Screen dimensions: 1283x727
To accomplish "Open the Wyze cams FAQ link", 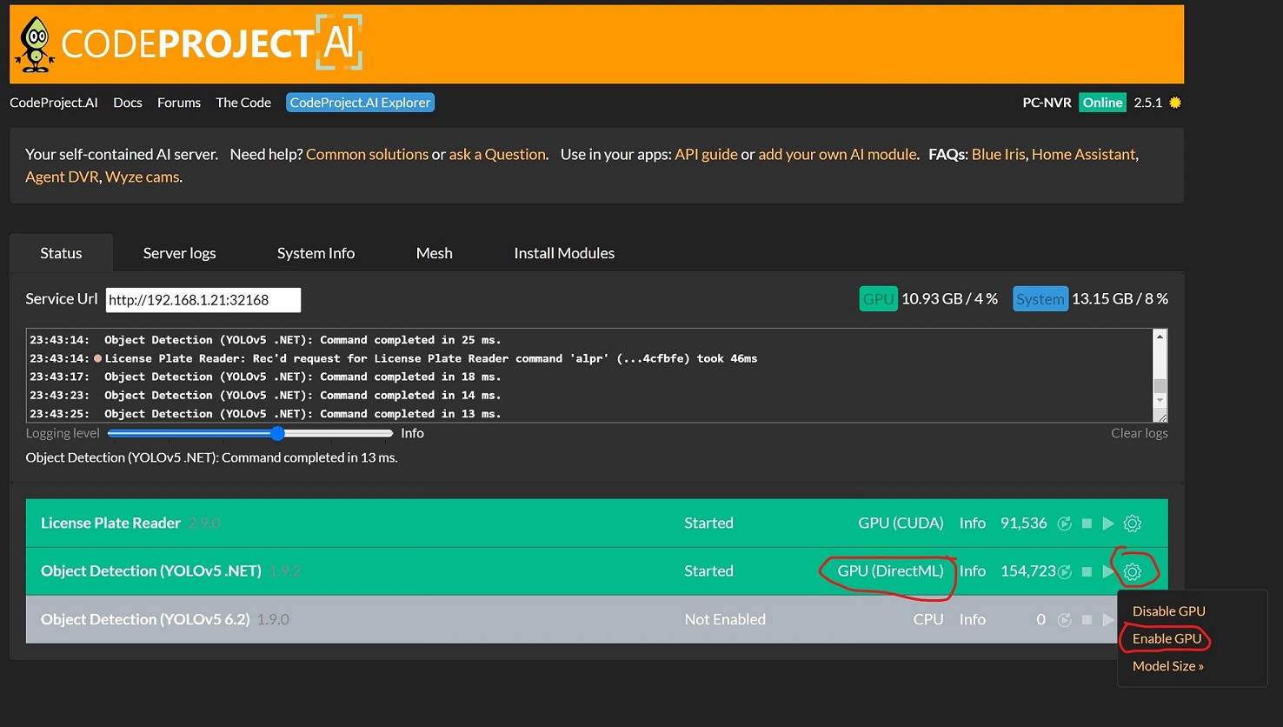I will 143,177.
